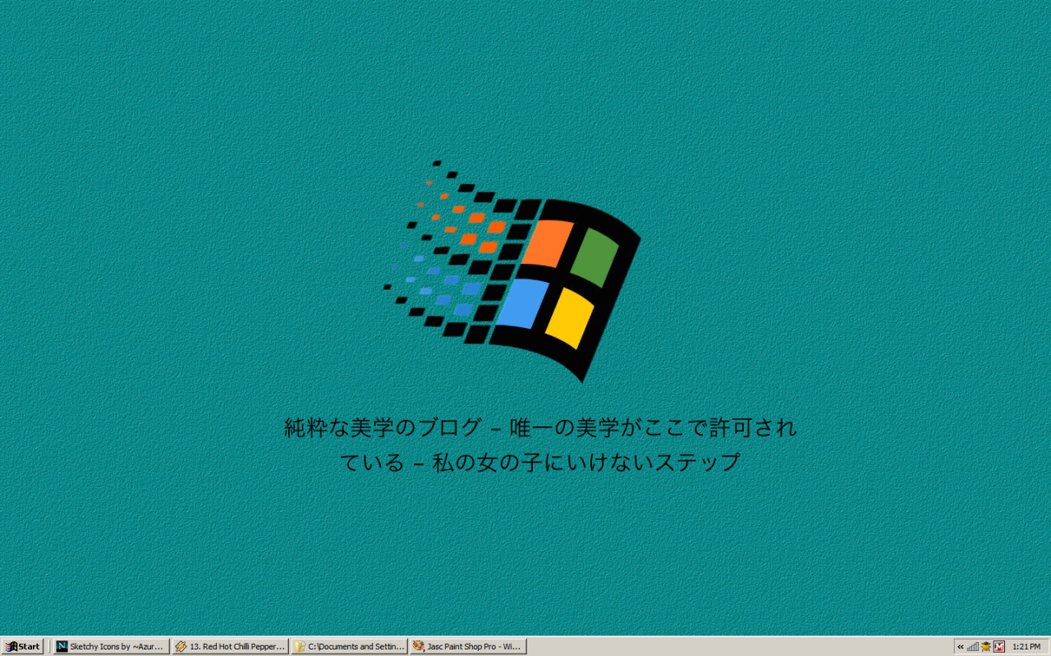Image resolution: width=1051 pixels, height=656 pixels.
Task: Open the Start menu
Action: (23, 646)
